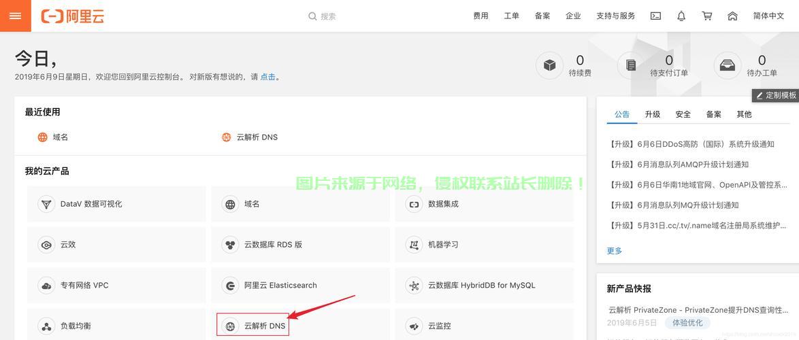The image size is (799, 340).
Task: Click the 待续费 count
Action: 580,61
